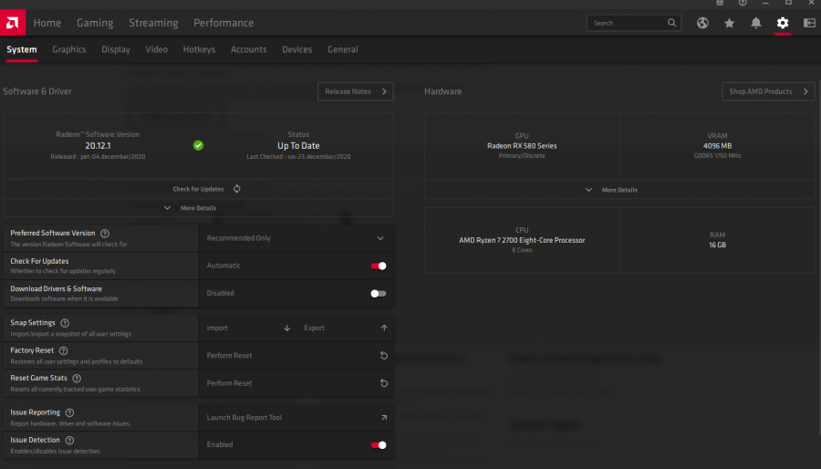Switch to the Accounts settings tab
This screenshot has height=469, width=821.
coord(249,49)
